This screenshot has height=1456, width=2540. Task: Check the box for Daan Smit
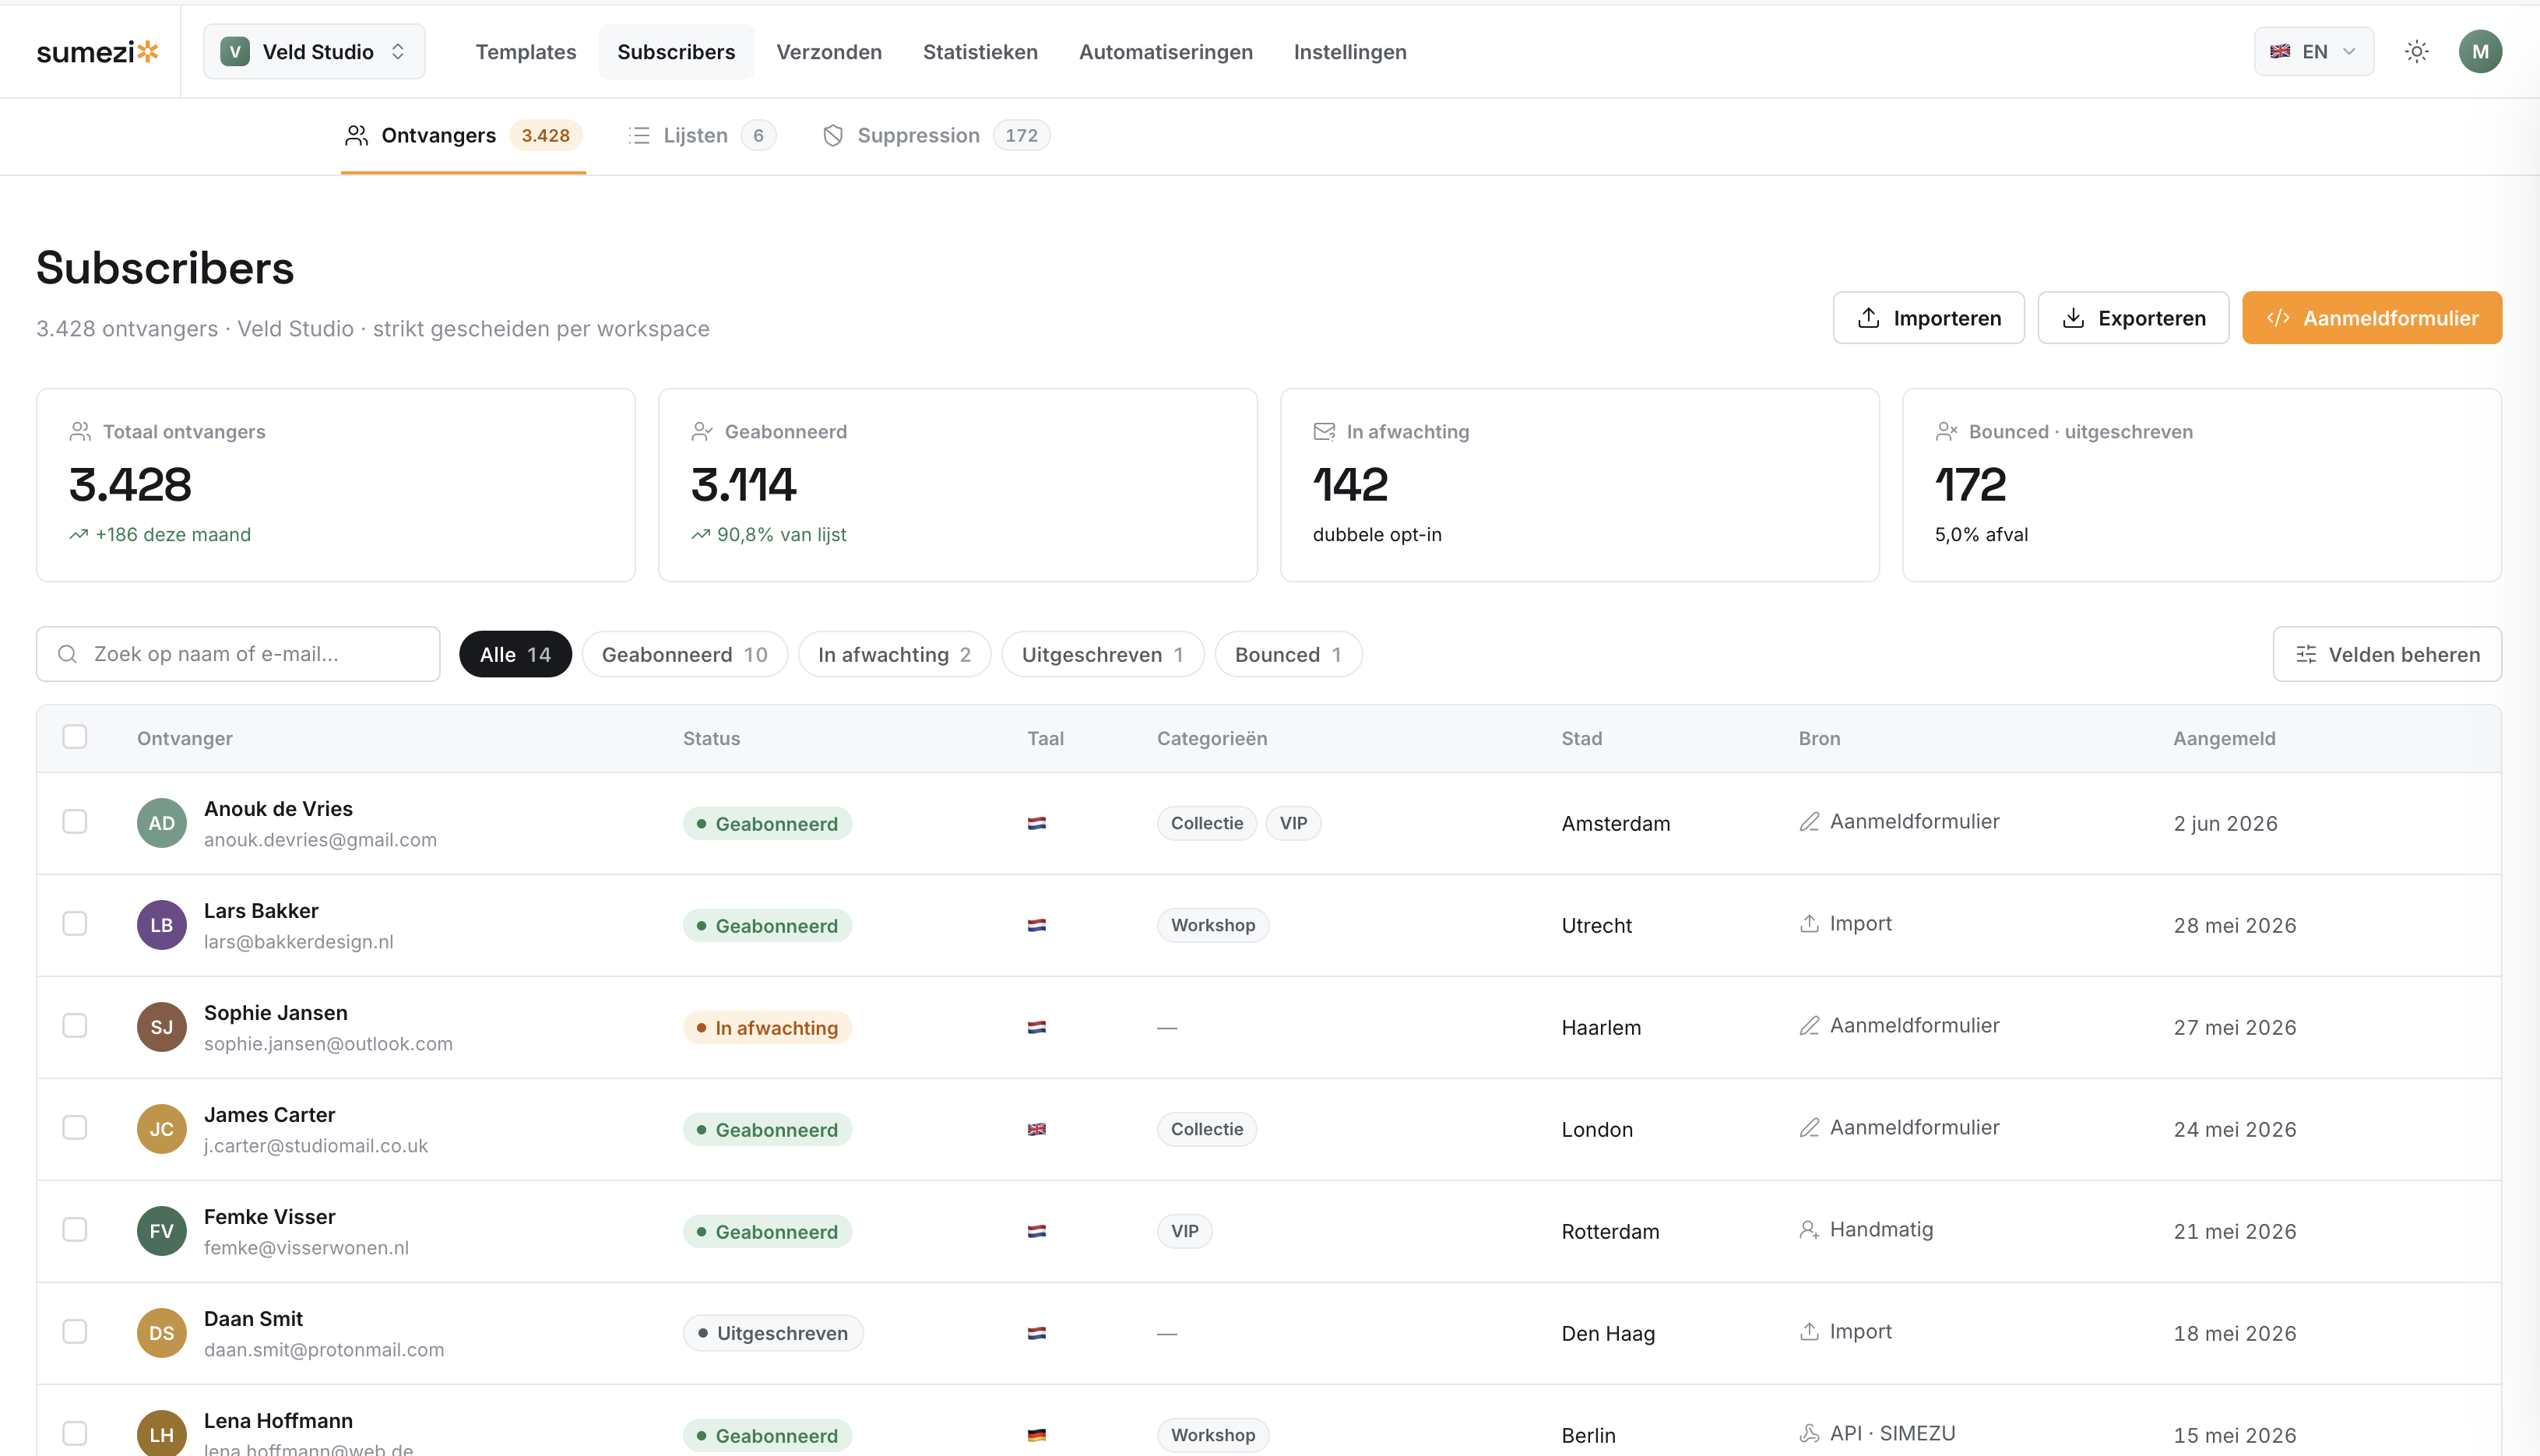click(x=75, y=1332)
